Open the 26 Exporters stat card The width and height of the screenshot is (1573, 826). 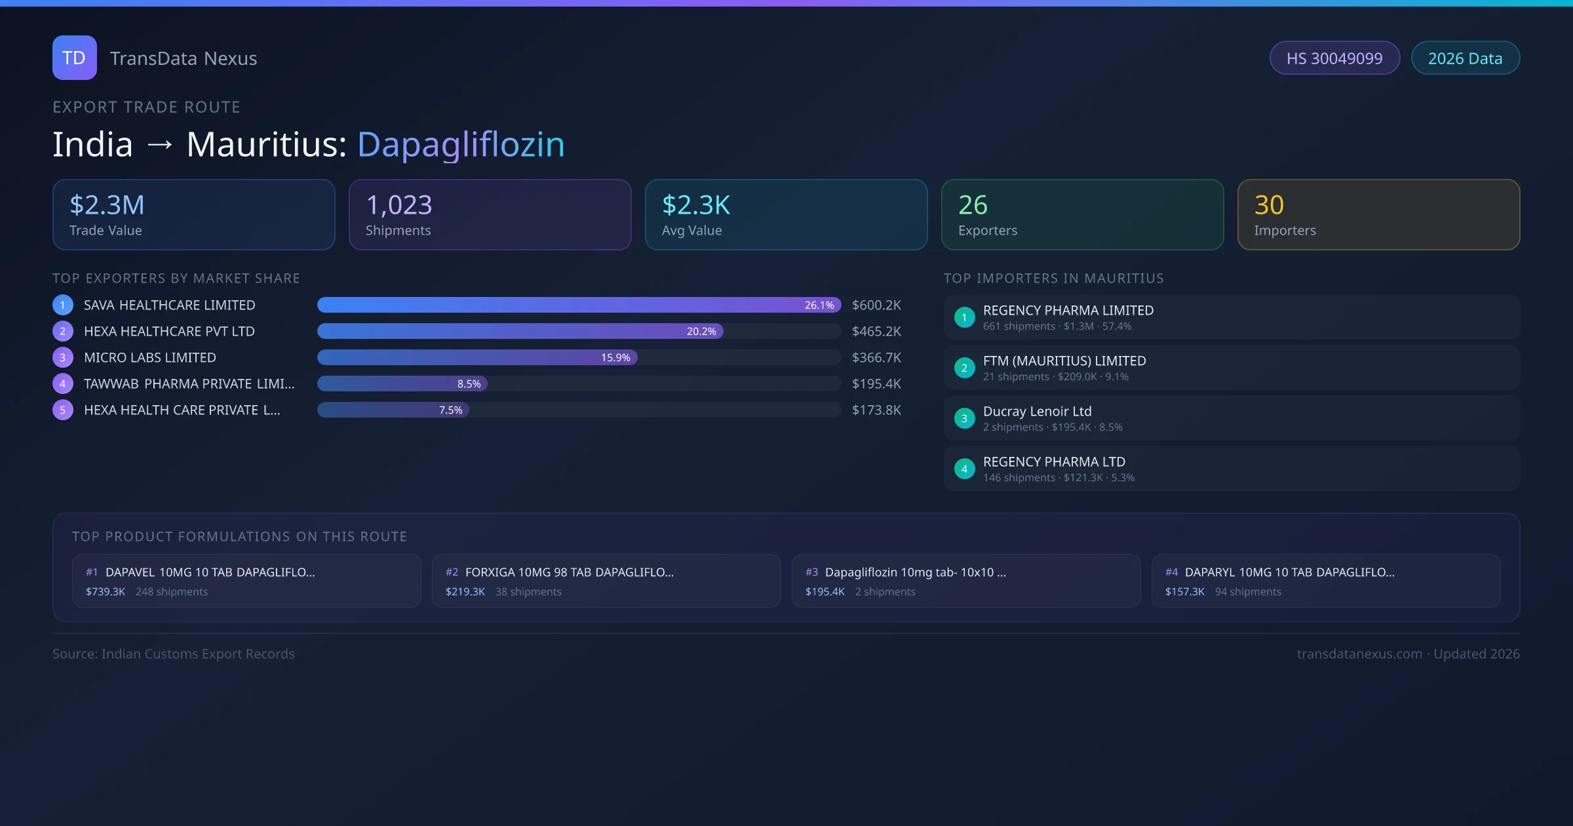[1082, 215]
